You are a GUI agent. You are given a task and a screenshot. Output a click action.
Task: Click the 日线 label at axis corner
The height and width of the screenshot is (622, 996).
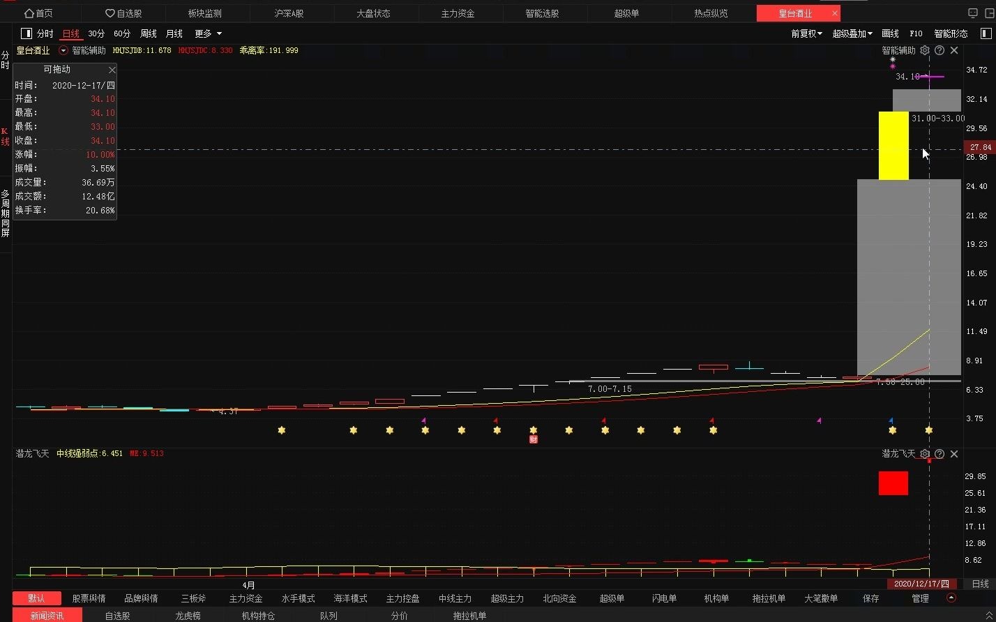pos(980,584)
